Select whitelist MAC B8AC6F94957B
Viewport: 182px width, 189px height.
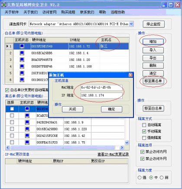(50, 60)
